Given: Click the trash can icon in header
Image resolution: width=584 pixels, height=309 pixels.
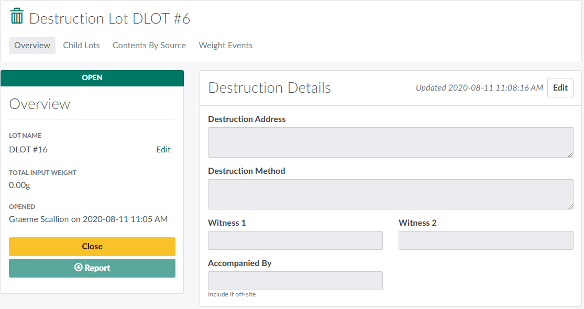Looking at the screenshot, I should click(x=17, y=16).
